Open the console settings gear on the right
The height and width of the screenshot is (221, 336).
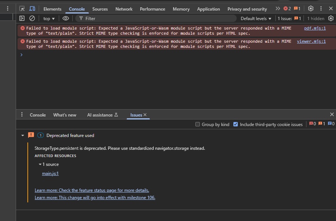point(331,18)
